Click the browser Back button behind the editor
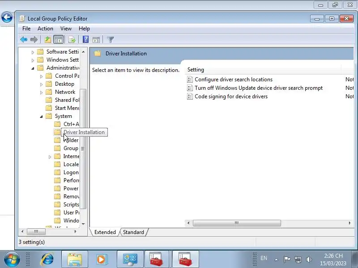 [x=7, y=17]
